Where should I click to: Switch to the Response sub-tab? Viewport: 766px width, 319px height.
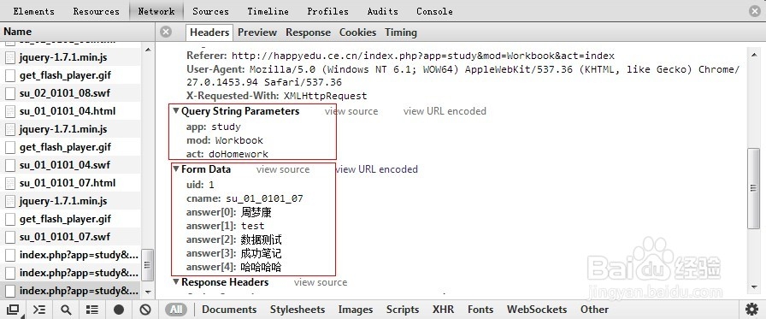tap(309, 32)
